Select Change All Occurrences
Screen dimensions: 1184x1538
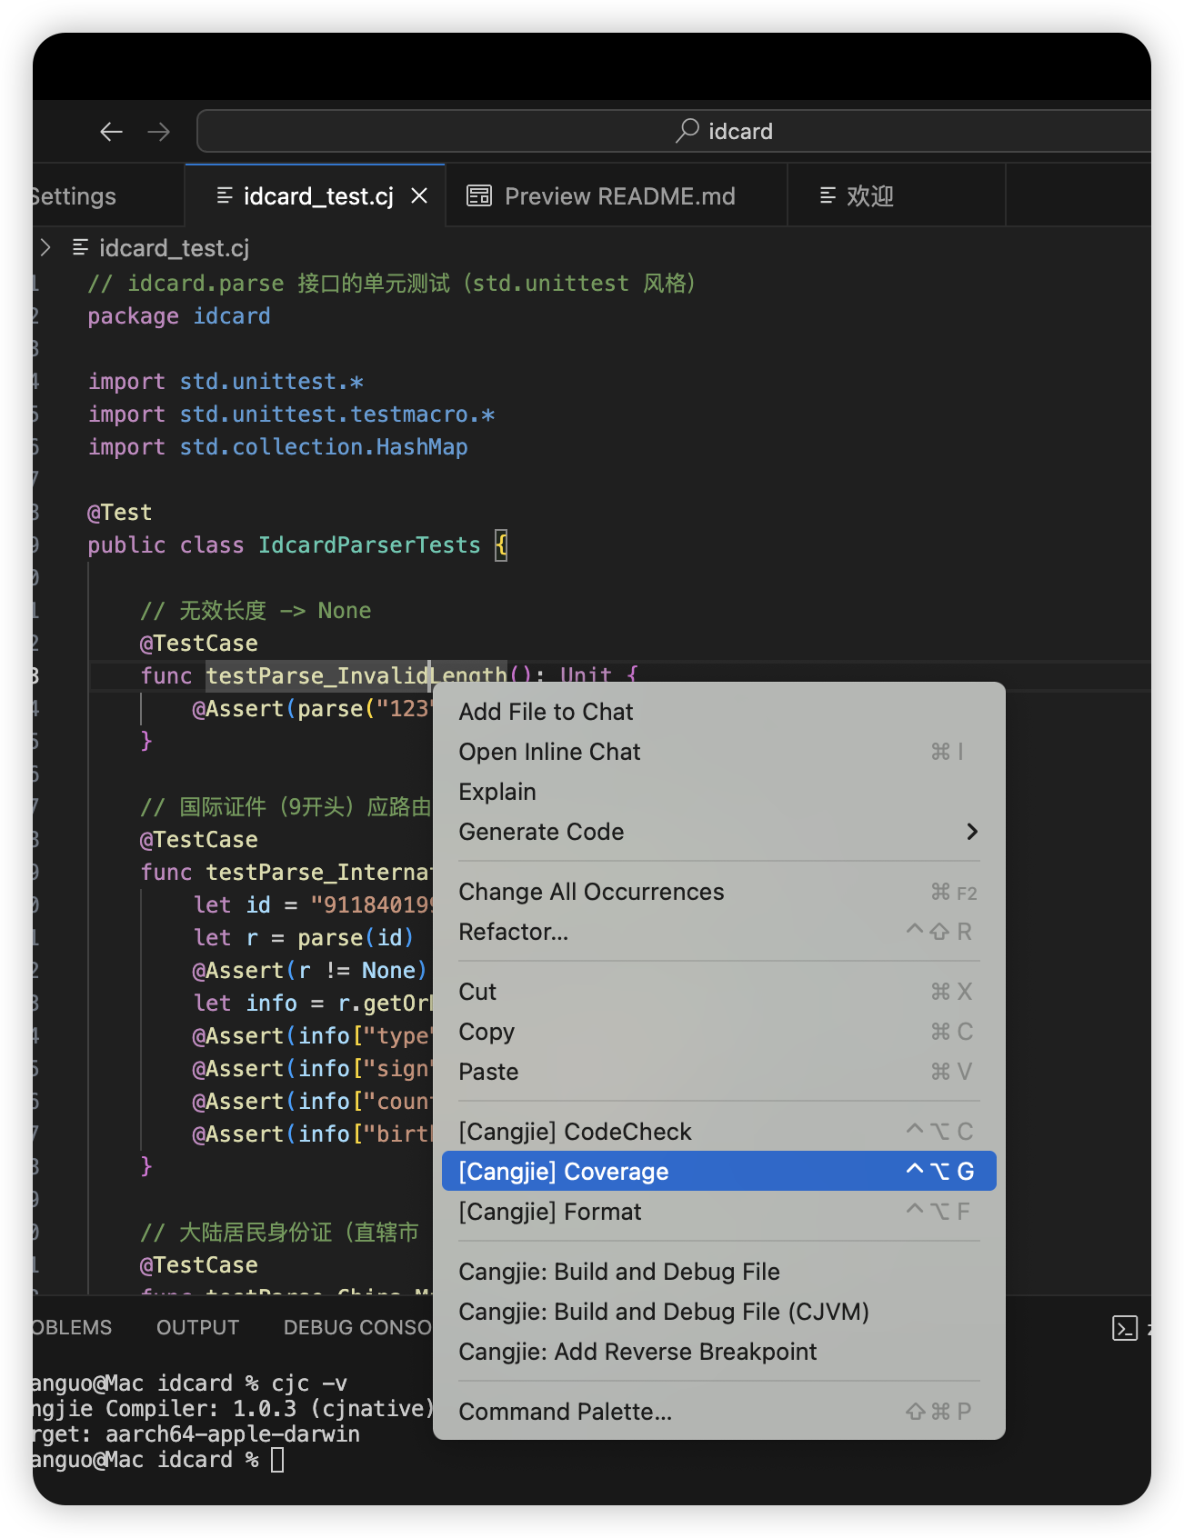[x=718, y=892]
